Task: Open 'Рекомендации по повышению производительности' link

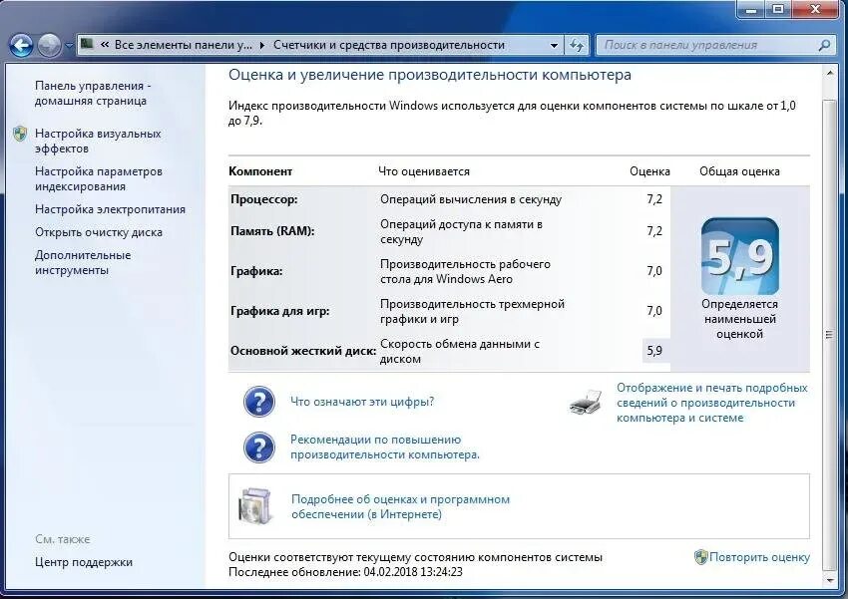Action: coord(384,448)
